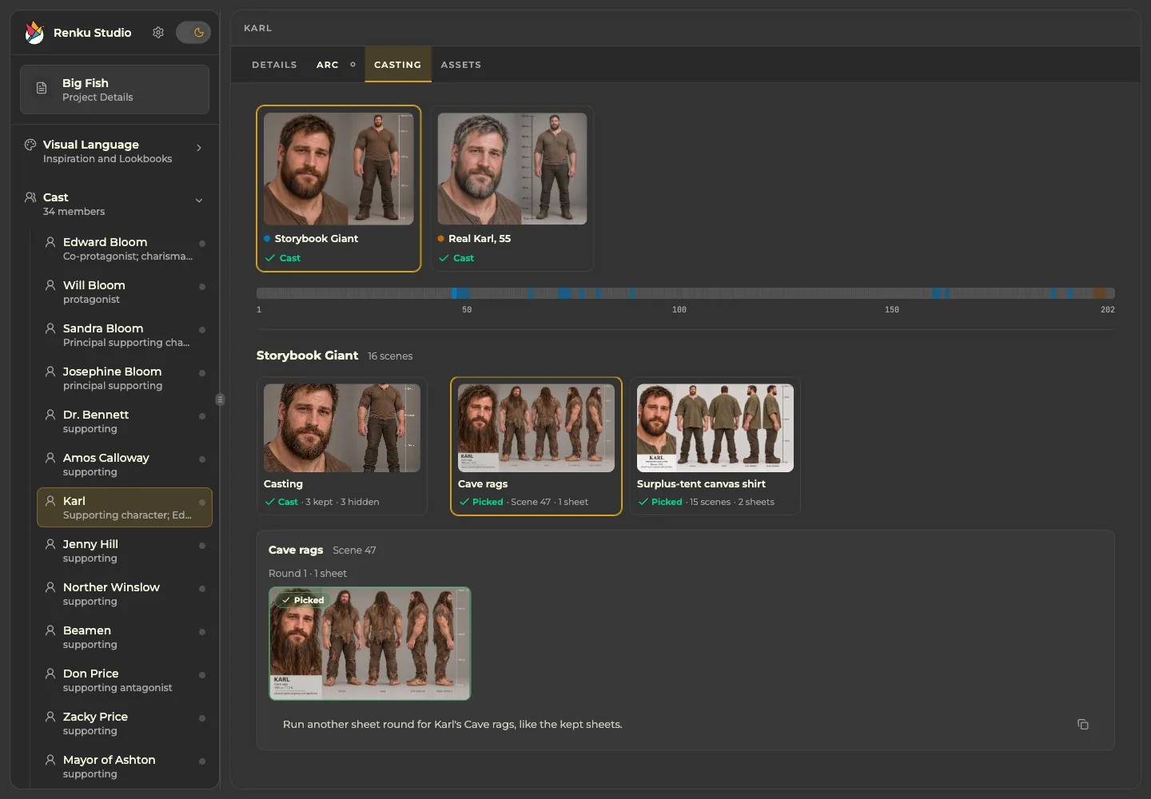Copy the Cave rags prompt text

coord(1083,725)
